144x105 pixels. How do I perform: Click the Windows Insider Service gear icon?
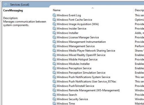(54, 28)
